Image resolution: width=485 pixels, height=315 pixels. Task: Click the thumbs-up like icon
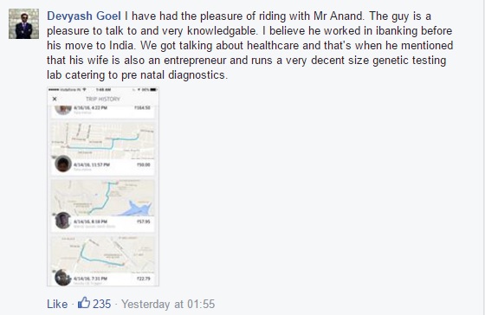click(x=84, y=303)
